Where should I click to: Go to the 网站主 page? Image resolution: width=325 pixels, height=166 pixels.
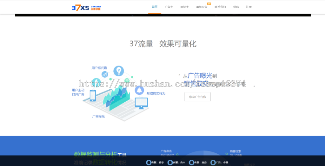[x=185, y=7]
